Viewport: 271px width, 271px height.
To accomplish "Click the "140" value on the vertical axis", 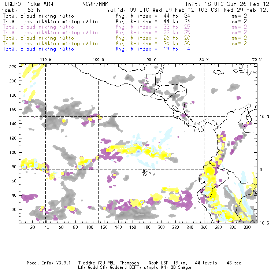I will (13, 124).
